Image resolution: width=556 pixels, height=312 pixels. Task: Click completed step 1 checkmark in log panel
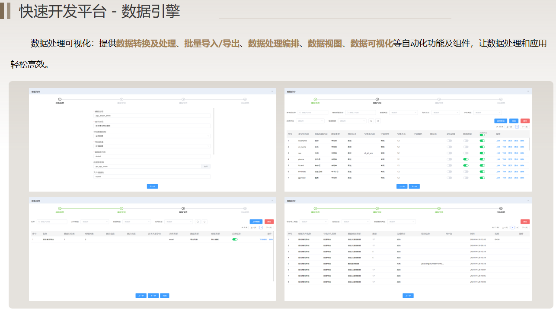[x=315, y=208]
